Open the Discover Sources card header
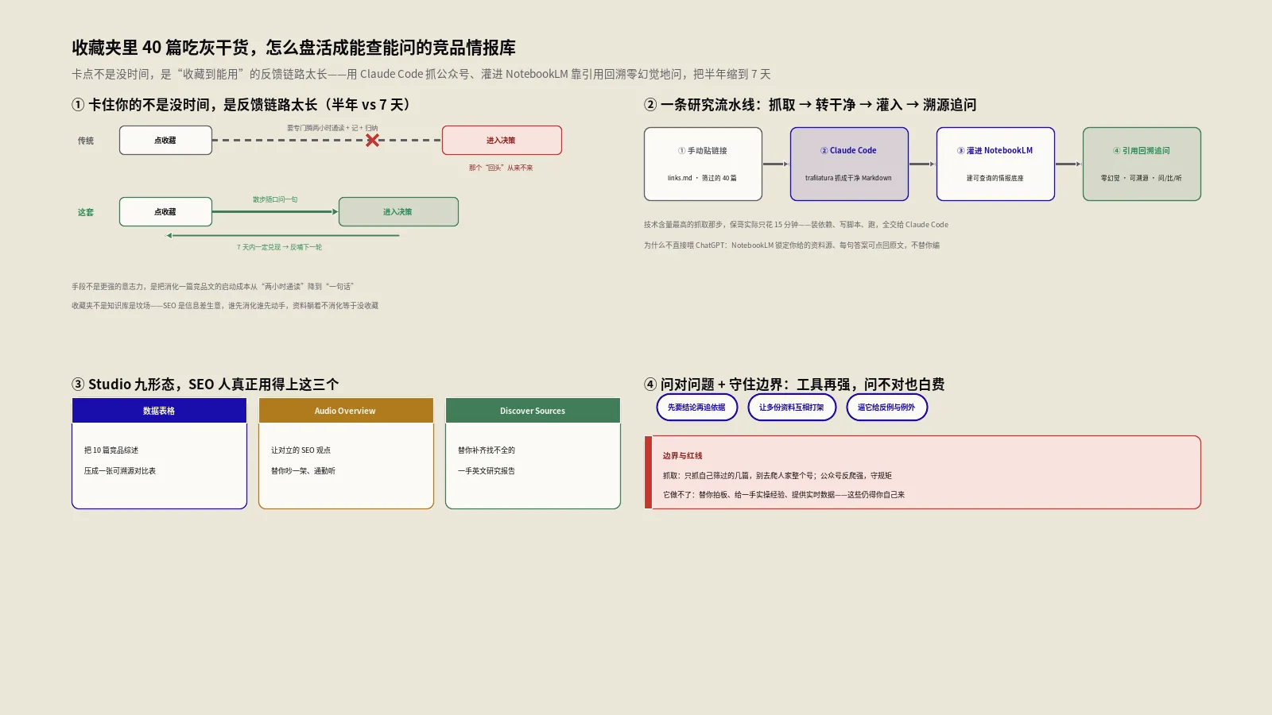1272x715 pixels. 533,411
